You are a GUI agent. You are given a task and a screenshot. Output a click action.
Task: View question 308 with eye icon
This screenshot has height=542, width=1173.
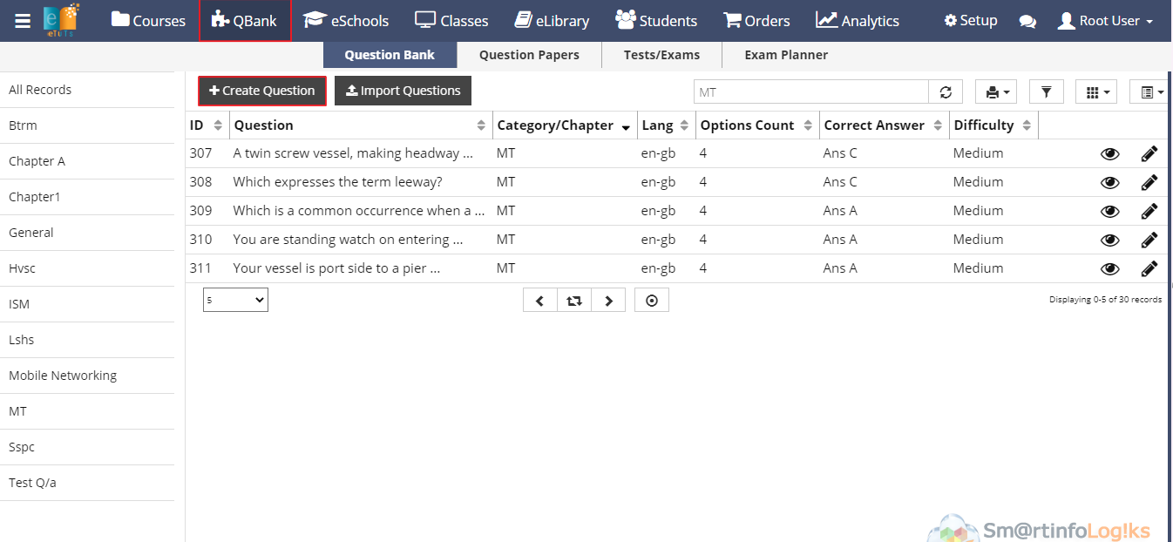point(1109,183)
